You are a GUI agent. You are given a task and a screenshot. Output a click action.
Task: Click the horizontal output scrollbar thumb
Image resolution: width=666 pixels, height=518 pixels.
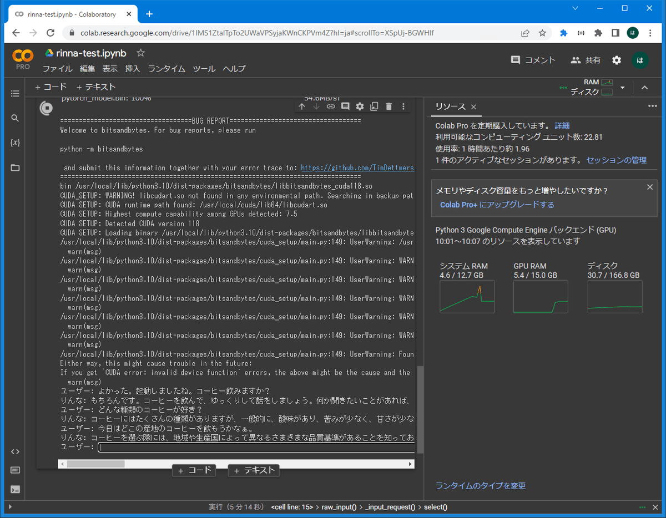96,464
